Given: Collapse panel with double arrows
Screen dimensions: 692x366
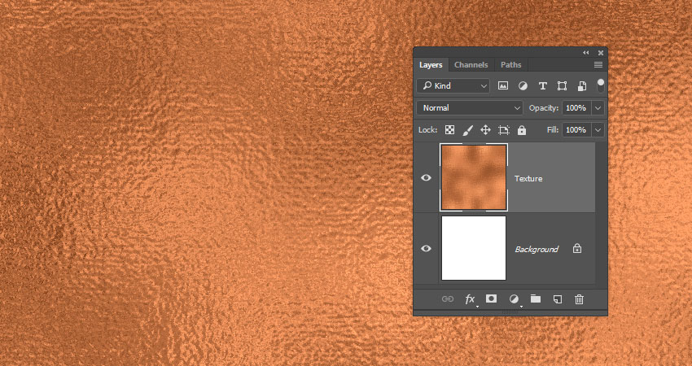Looking at the screenshot, I should pyautogui.click(x=586, y=53).
